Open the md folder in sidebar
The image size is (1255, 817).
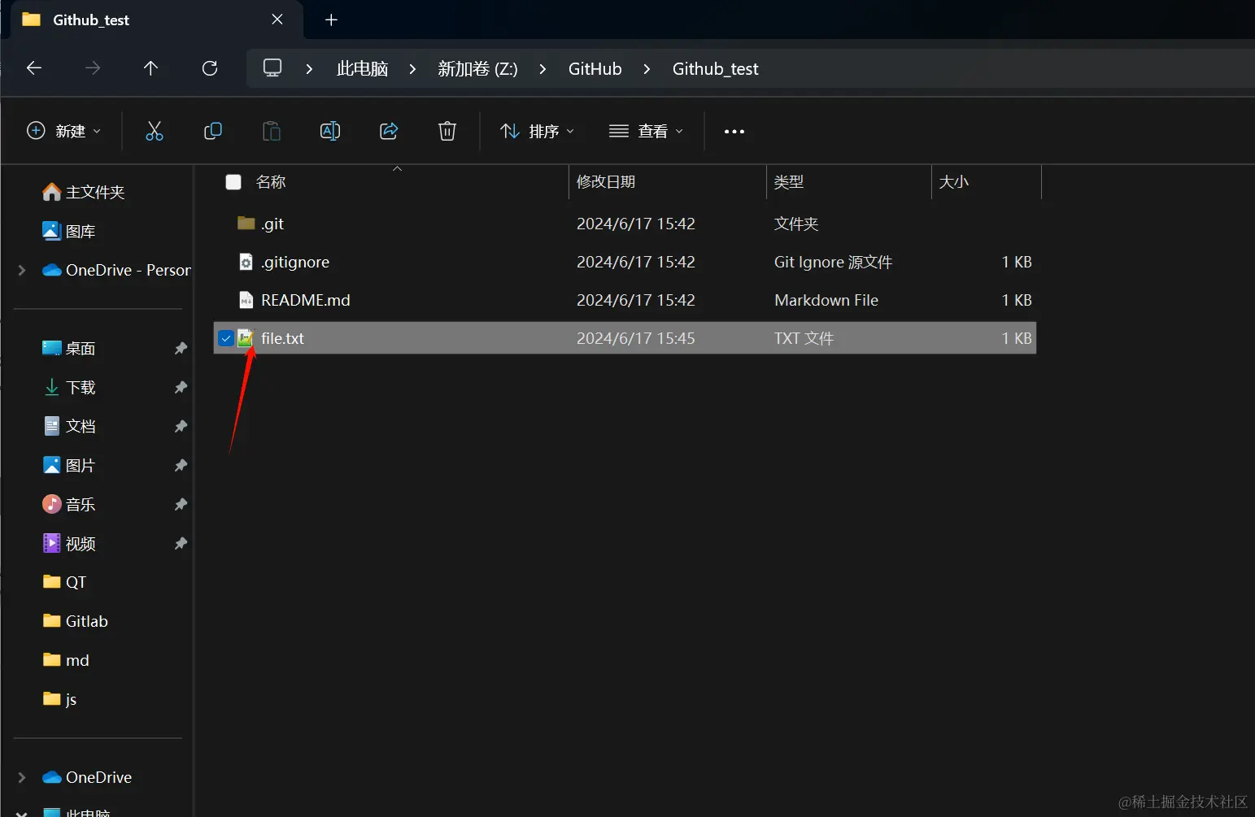tap(66, 660)
